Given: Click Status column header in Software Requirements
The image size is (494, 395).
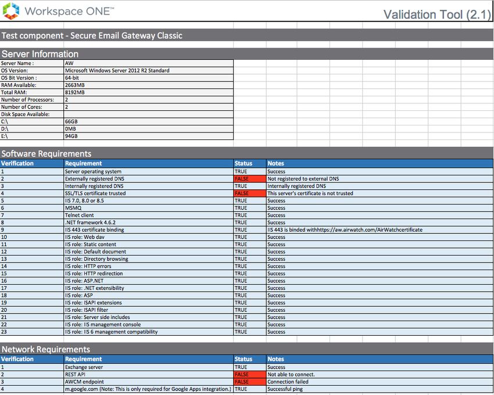Looking at the screenshot, I should point(249,163).
